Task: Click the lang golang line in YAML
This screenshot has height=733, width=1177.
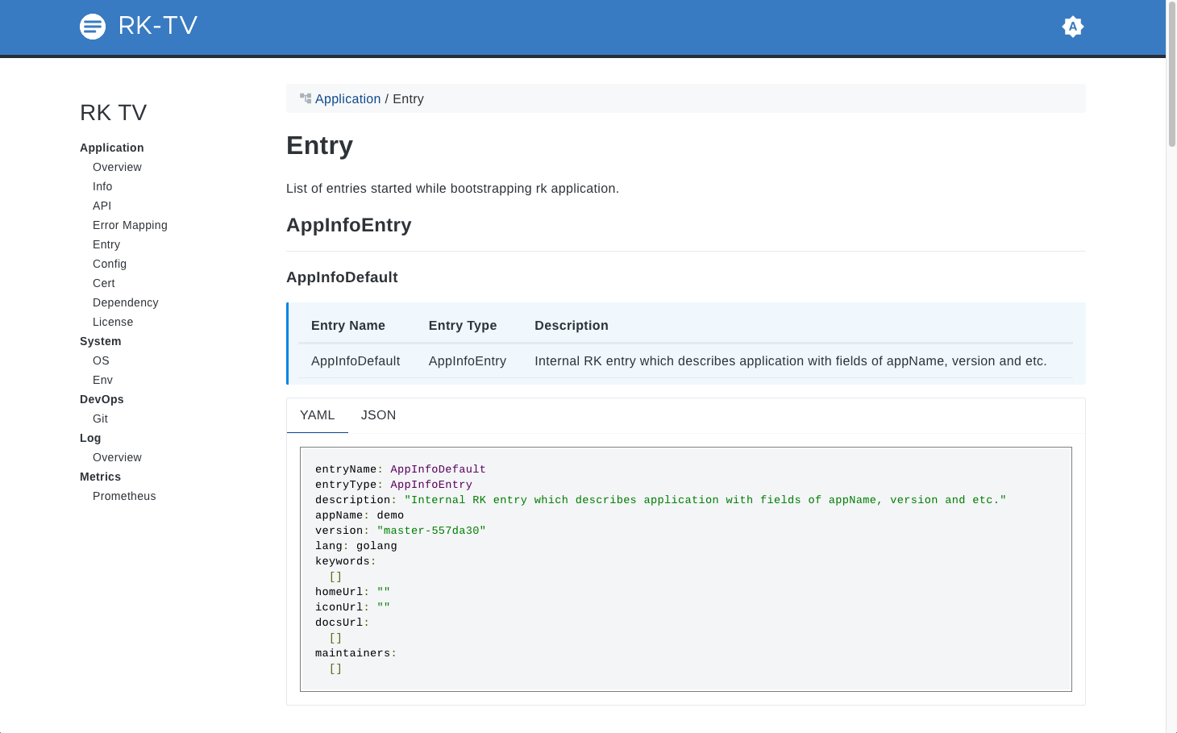Action: 356,546
